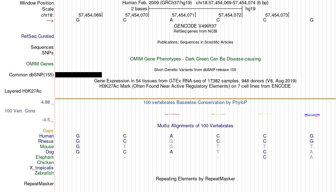Click Publications: Sequences in Scientific Articles title
This screenshot has width=336, height=192.
coord(195,42)
